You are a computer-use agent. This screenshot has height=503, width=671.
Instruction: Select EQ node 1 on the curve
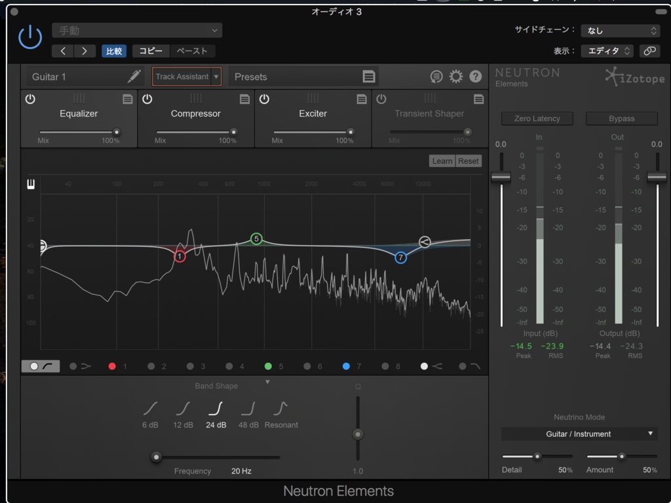pyautogui.click(x=180, y=256)
